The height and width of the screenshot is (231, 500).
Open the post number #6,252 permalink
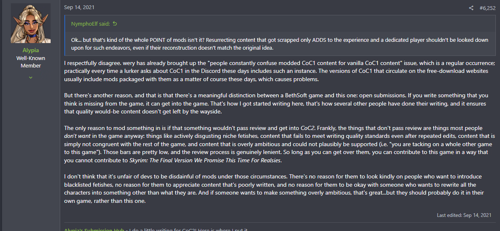point(488,8)
